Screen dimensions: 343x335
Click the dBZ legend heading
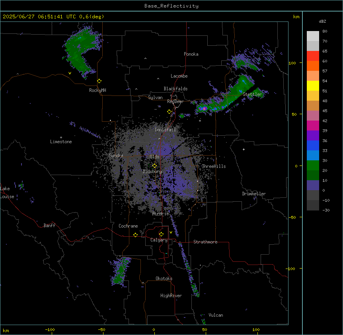point(322,21)
